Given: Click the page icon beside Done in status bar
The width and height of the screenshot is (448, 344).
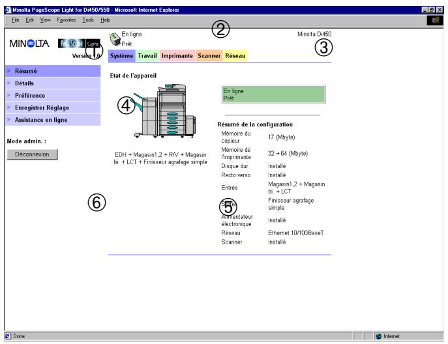Looking at the screenshot, I should tap(8, 336).
